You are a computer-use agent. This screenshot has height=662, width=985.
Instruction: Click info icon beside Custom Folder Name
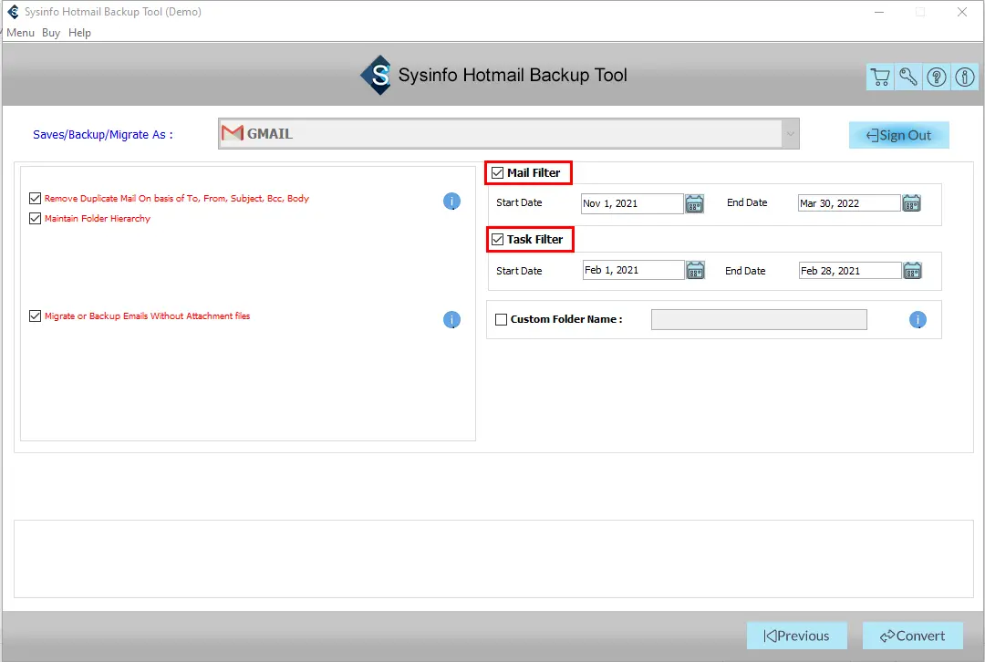pos(918,320)
